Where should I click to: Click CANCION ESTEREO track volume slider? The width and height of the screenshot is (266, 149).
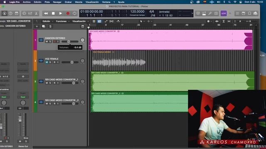coord(70,41)
